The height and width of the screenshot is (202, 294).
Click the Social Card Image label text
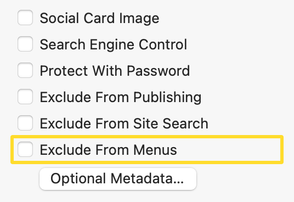tap(100, 18)
